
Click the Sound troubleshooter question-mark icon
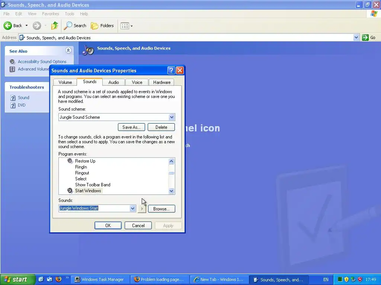[13, 98]
